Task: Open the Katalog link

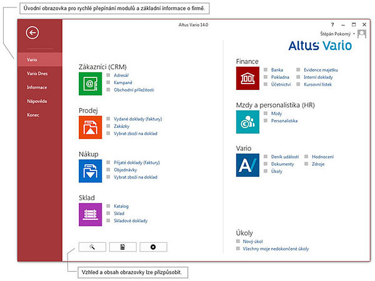Action: 121,206
